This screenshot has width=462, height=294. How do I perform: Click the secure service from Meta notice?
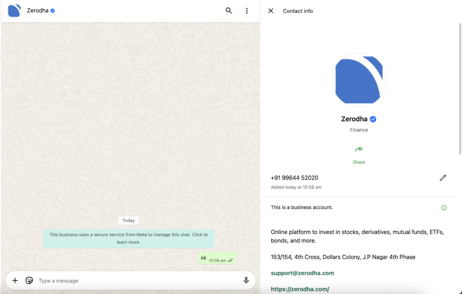(129, 239)
